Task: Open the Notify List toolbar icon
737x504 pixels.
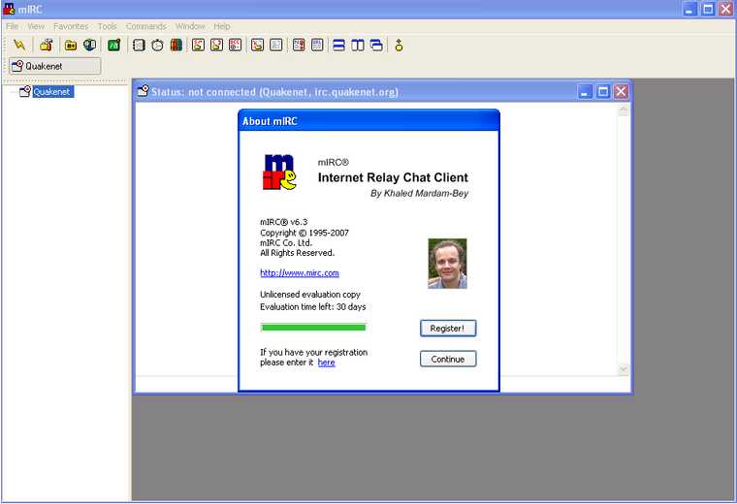Action: pyautogui.click(x=299, y=46)
